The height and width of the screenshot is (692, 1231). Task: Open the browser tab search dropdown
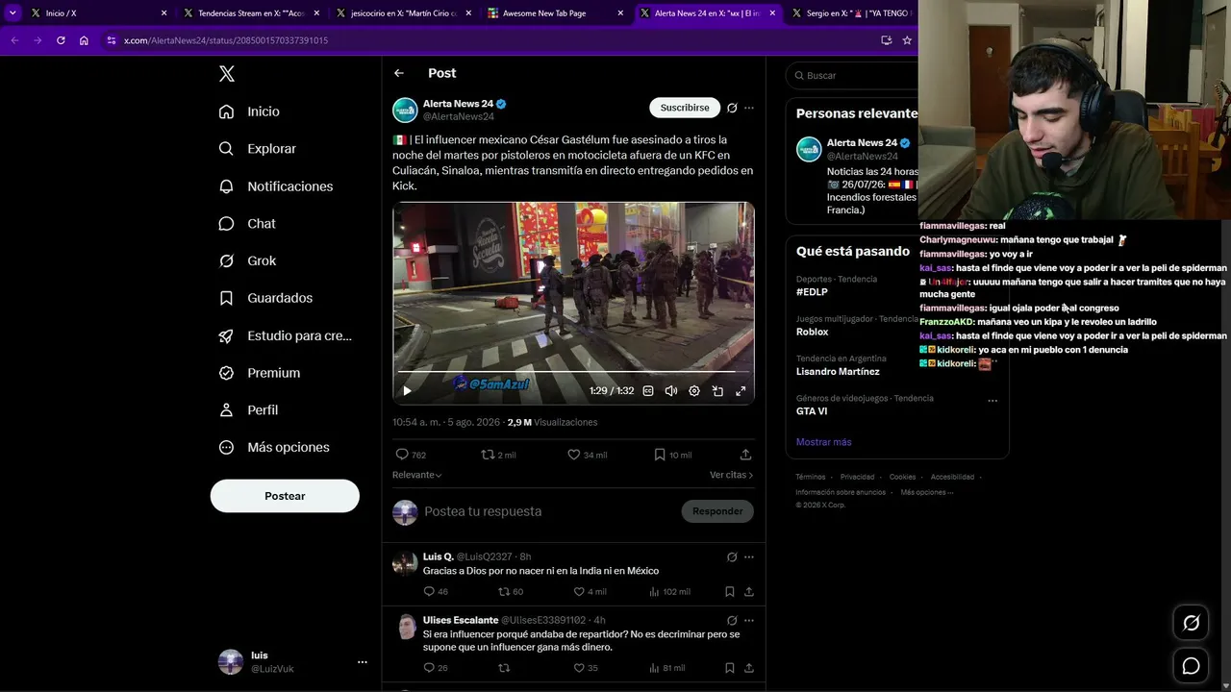click(x=13, y=12)
